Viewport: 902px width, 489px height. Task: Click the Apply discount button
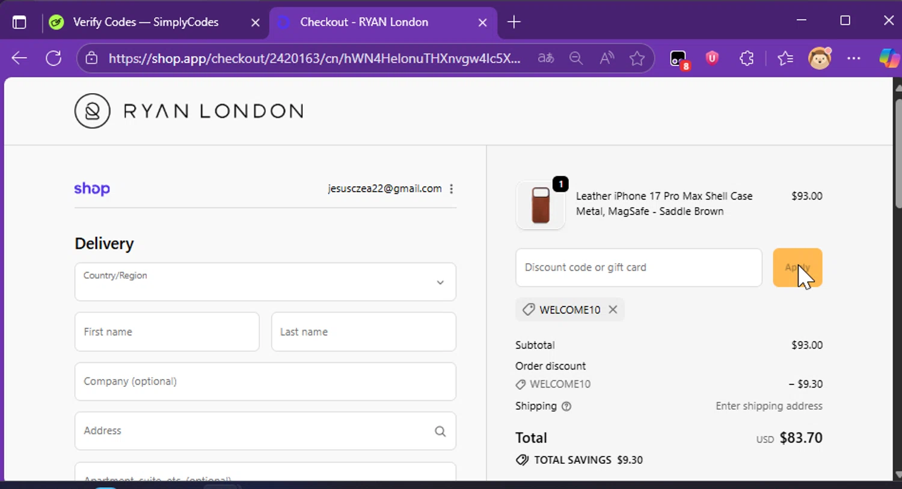(797, 267)
